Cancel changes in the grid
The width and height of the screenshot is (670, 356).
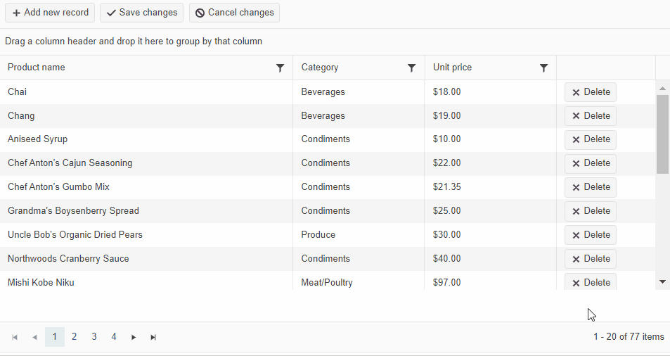tap(234, 13)
